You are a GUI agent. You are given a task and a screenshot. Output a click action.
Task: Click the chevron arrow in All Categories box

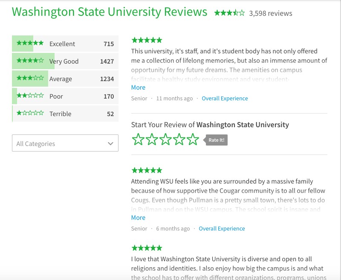coord(110,143)
